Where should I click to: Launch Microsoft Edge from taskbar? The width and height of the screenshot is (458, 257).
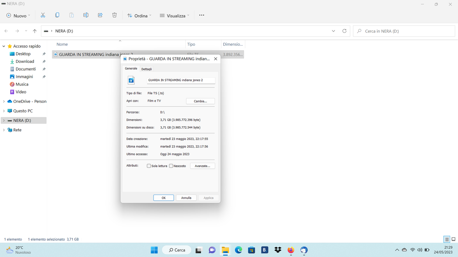(x=238, y=250)
